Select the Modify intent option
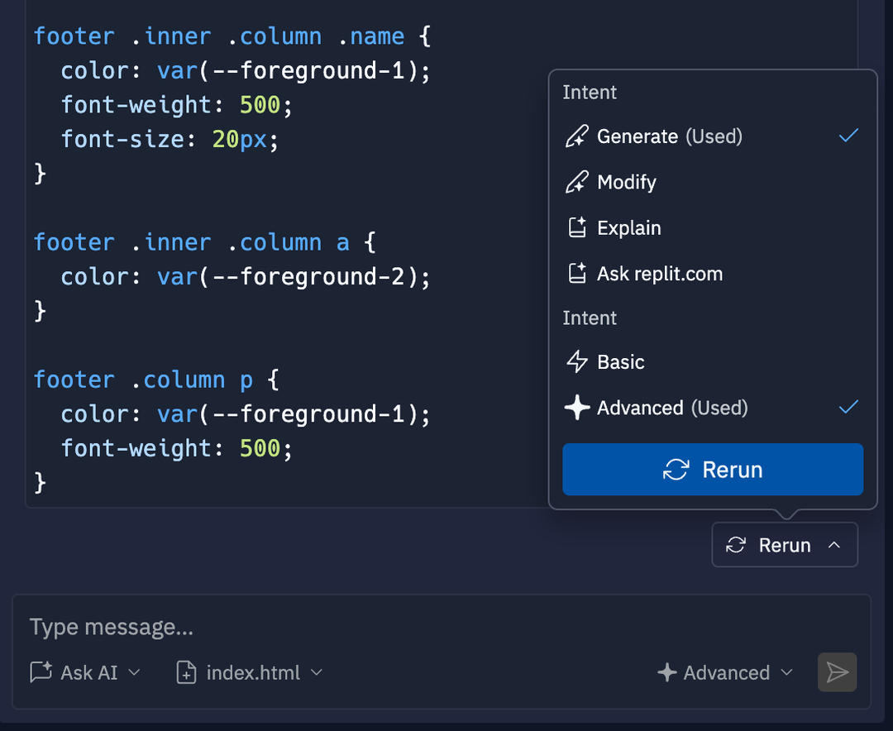Viewport: 893px width, 731px height. pos(628,182)
